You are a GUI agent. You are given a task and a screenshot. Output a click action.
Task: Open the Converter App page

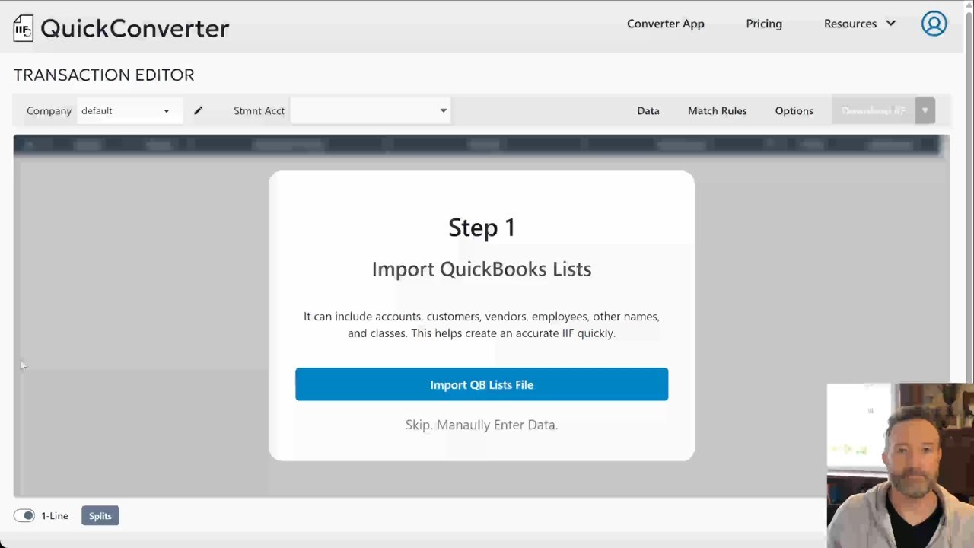click(x=665, y=24)
